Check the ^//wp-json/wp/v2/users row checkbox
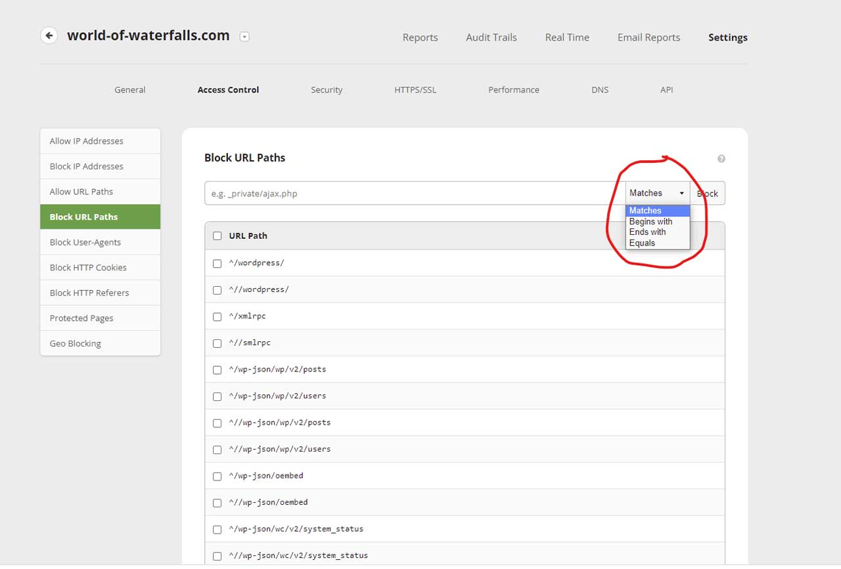The width and height of the screenshot is (841, 569). pos(217,450)
